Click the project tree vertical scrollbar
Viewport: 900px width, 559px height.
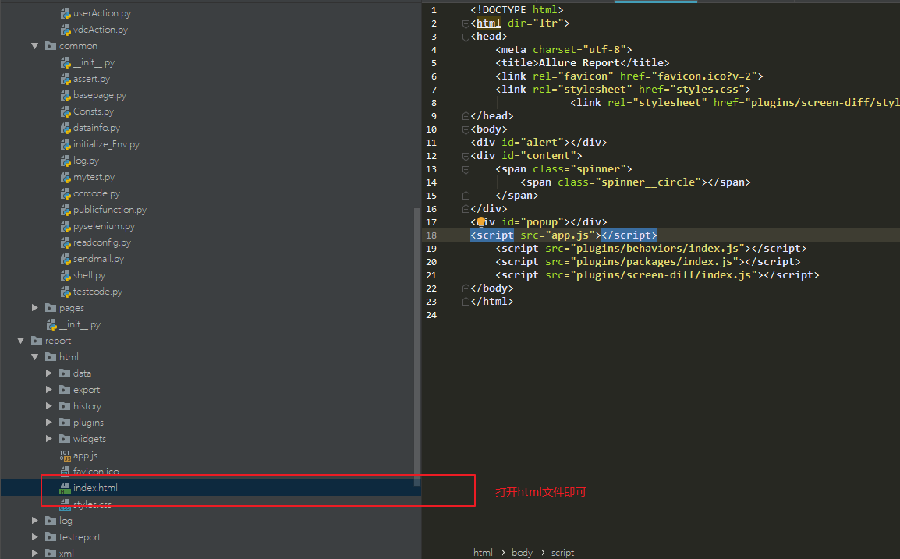[416, 347]
